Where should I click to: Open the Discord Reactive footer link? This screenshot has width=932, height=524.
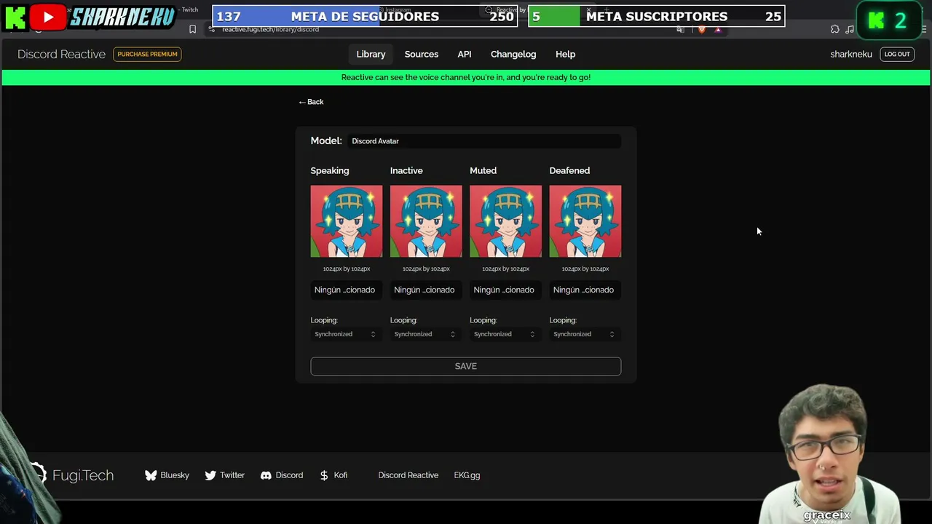pyautogui.click(x=408, y=475)
